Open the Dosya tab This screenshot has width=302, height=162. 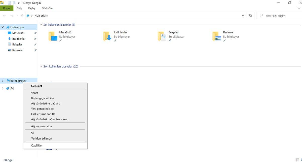point(7,8)
